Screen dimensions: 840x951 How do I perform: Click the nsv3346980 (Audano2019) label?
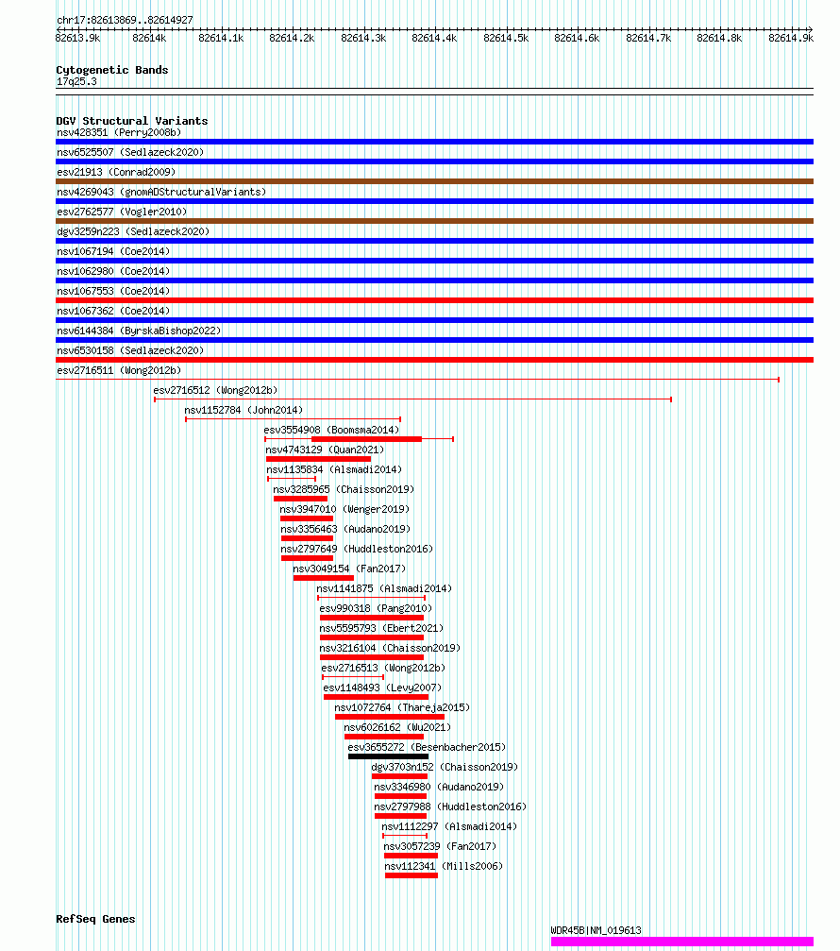[x=439, y=787]
